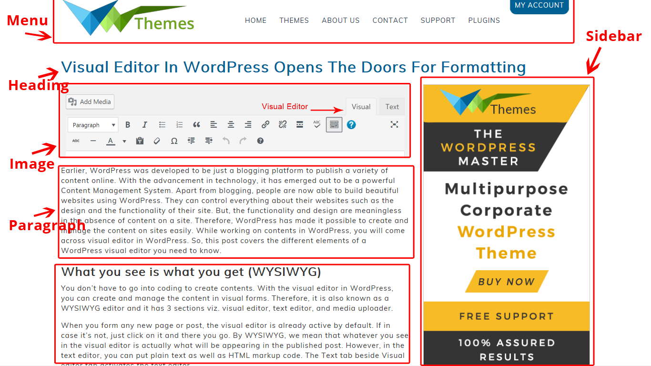Click the decrease indent icon
Screen dimensions: 651x366
click(x=191, y=141)
